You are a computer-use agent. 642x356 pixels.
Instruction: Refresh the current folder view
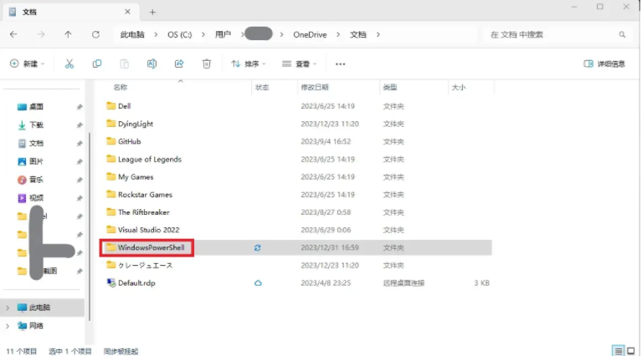(95, 35)
